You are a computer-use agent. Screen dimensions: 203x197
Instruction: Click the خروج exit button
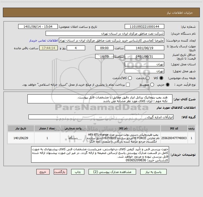point(43,172)
